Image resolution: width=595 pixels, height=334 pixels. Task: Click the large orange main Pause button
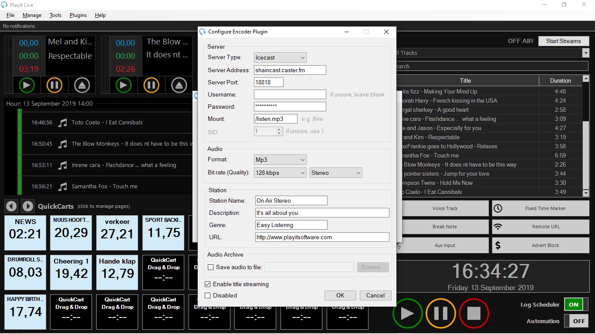[x=440, y=313]
